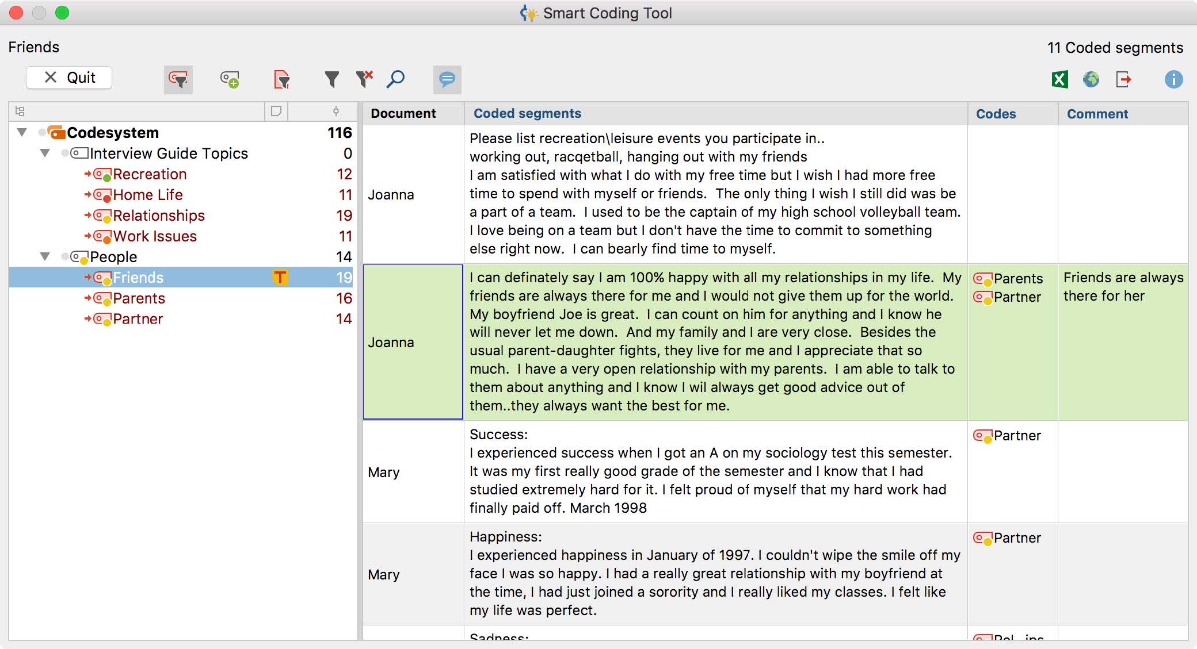Click the create new code icon
This screenshot has width=1197, height=649.
pos(230,79)
